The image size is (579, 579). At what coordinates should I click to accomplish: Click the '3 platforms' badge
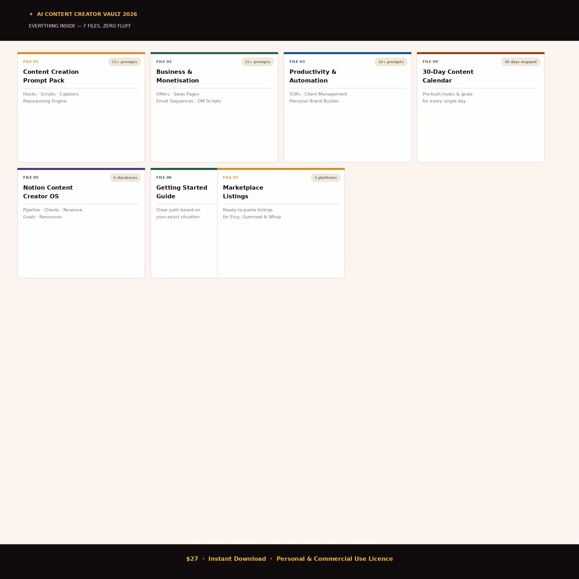(325, 177)
